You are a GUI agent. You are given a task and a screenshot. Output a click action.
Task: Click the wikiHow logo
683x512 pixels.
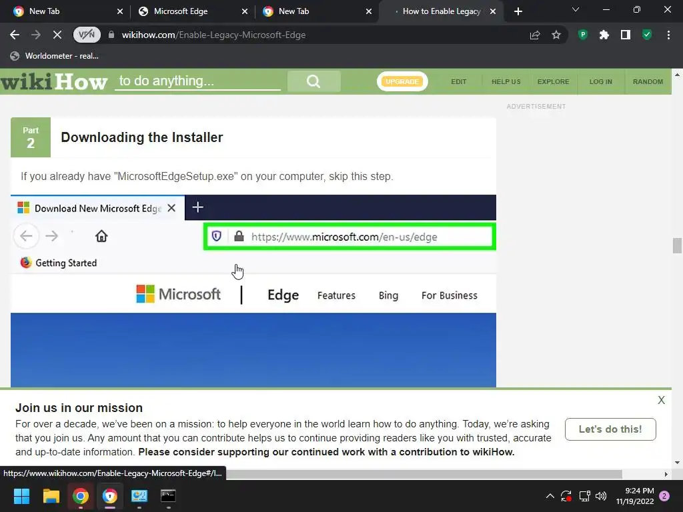point(54,81)
